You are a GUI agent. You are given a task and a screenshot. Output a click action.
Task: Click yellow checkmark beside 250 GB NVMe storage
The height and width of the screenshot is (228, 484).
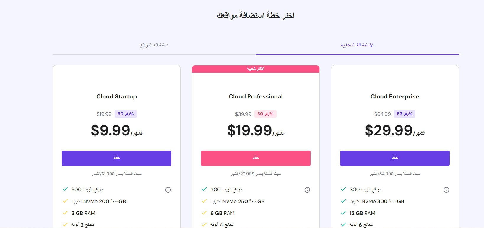204,201
